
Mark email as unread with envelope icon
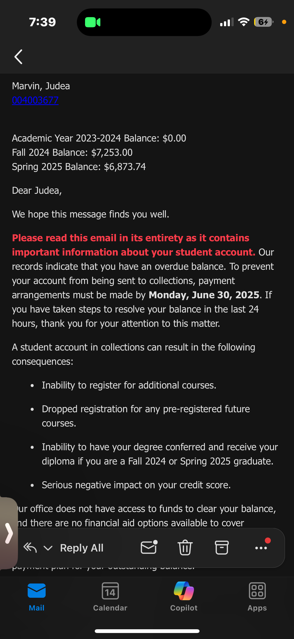click(x=149, y=547)
